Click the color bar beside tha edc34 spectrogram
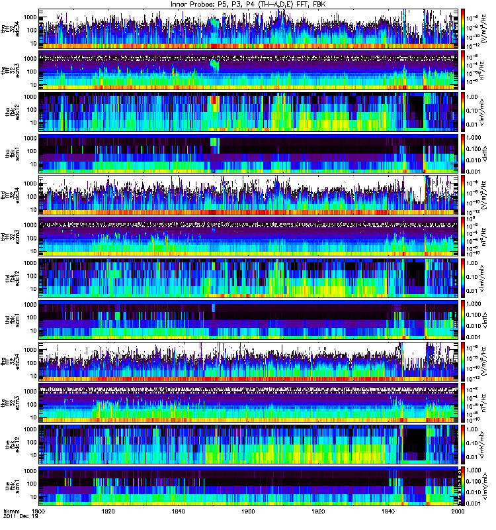Image resolution: width=496 pixels, height=530 pixels. tap(462, 28)
